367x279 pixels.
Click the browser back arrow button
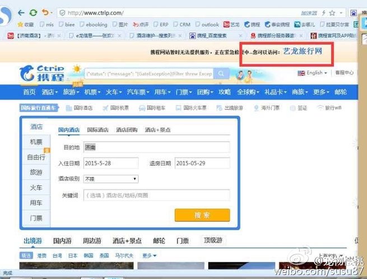[x=21, y=12]
